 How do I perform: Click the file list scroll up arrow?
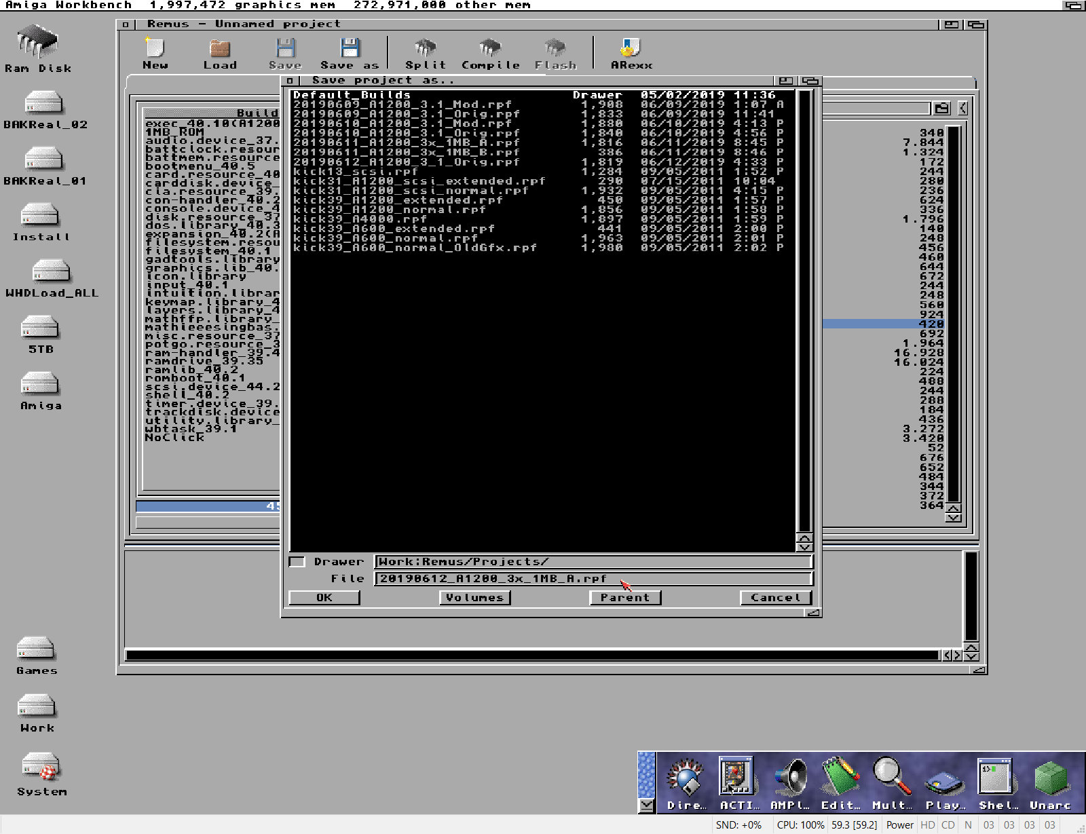805,539
